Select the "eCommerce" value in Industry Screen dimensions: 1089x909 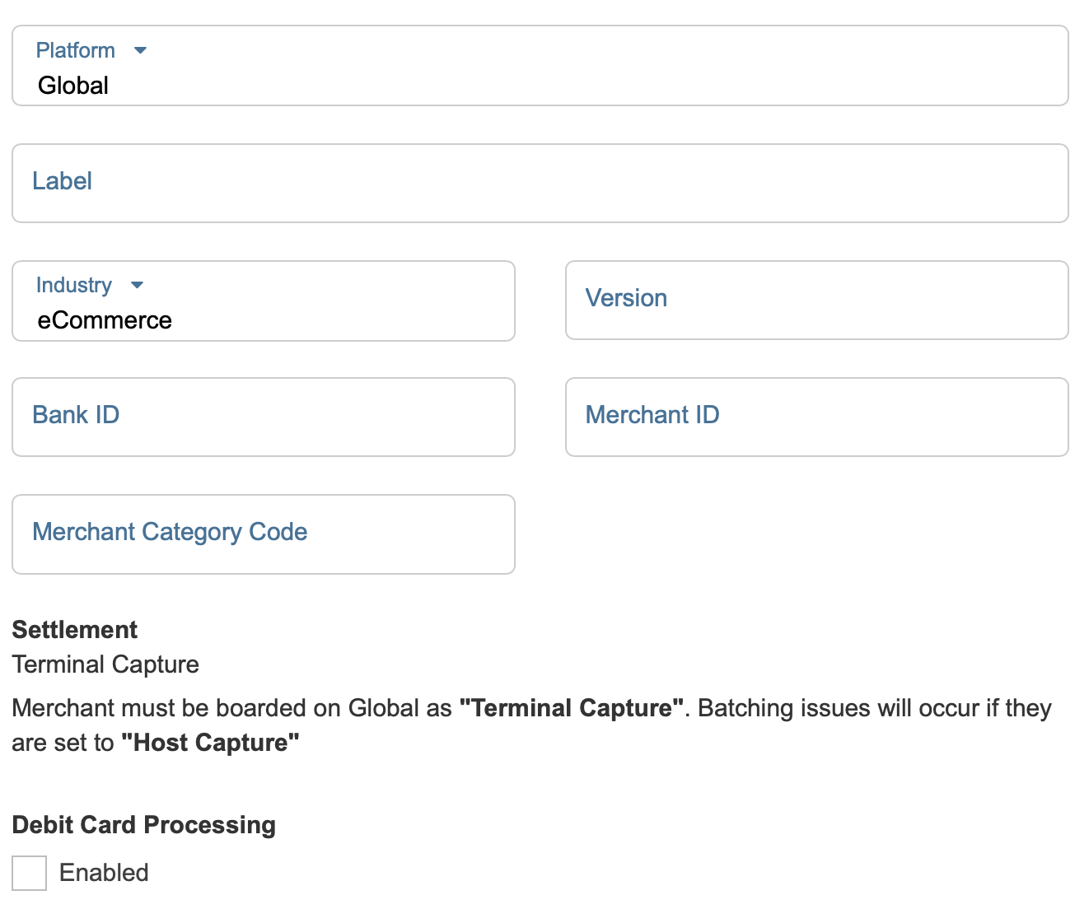click(x=105, y=320)
